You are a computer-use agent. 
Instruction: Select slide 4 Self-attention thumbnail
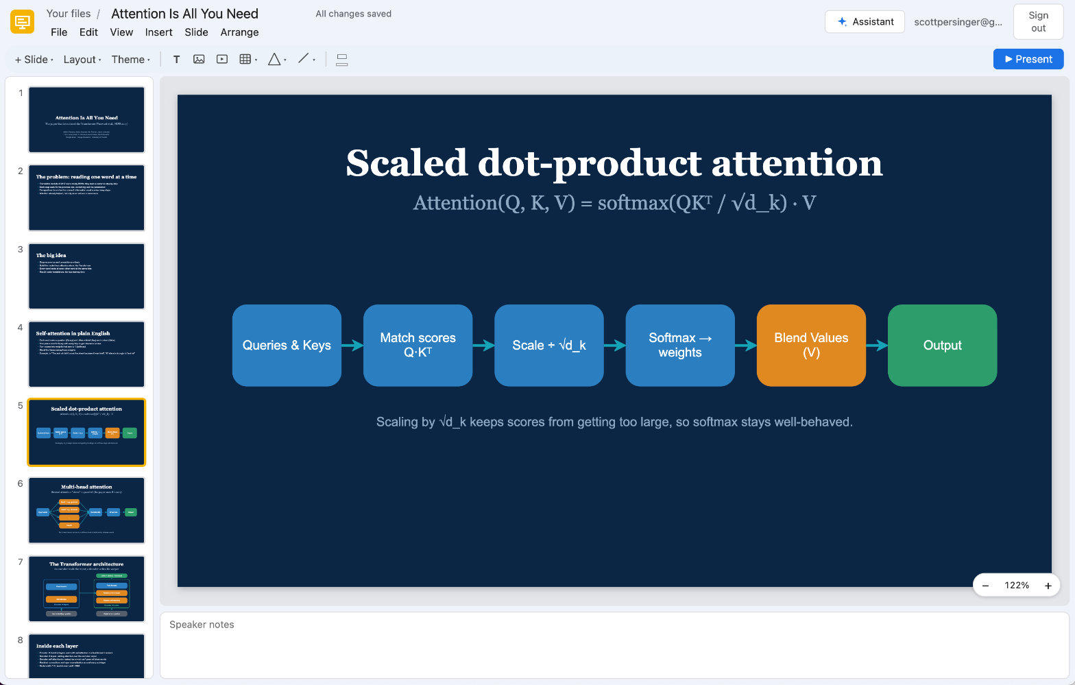tap(86, 354)
